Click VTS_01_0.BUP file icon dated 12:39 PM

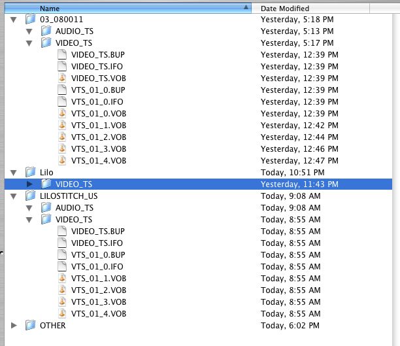coord(62,90)
